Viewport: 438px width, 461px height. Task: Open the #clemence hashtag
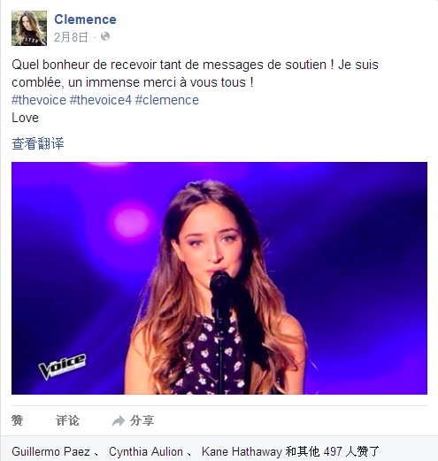(167, 100)
